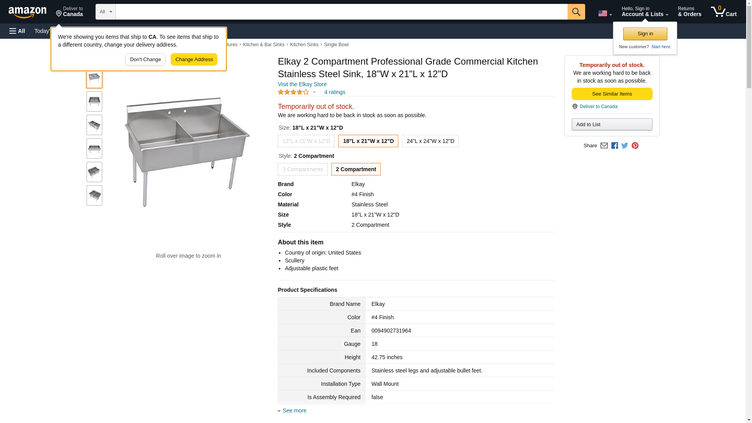Share on Twitter icon
The height and width of the screenshot is (423, 752).
tap(625, 146)
